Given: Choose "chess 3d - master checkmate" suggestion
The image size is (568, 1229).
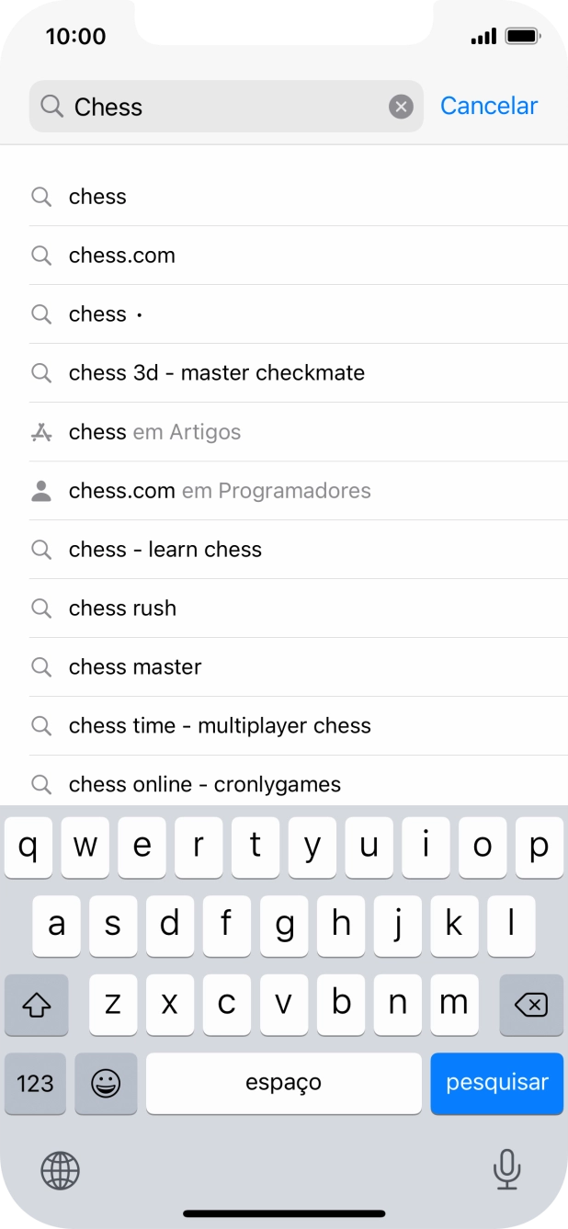Looking at the screenshot, I should [x=216, y=373].
